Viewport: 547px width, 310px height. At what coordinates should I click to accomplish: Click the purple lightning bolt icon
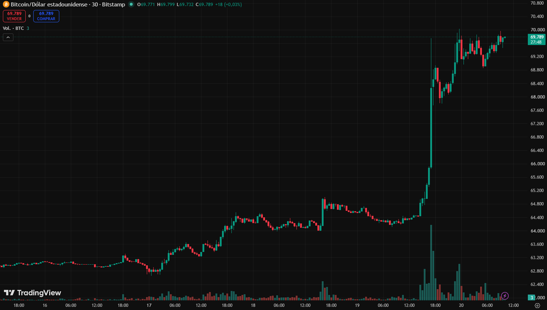pos(505,296)
